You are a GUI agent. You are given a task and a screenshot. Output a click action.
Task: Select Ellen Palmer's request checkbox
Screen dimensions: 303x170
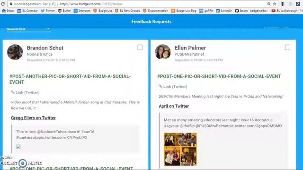click(x=287, y=47)
